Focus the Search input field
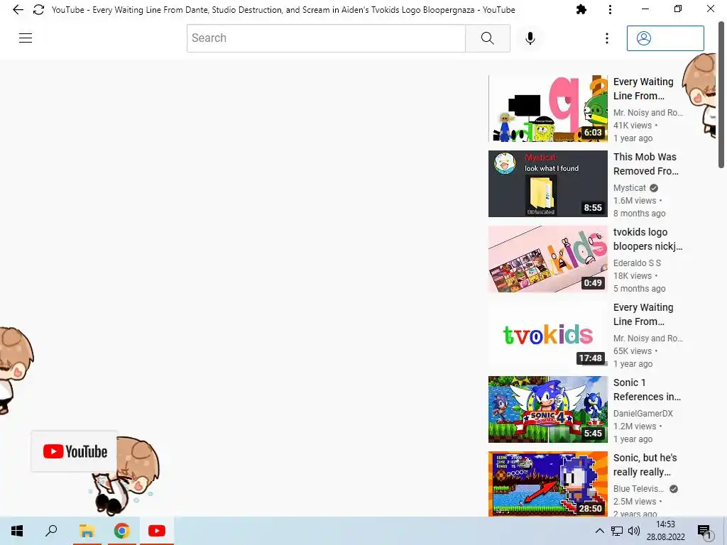Viewport: 727px width, 545px height. coord(326,38)
